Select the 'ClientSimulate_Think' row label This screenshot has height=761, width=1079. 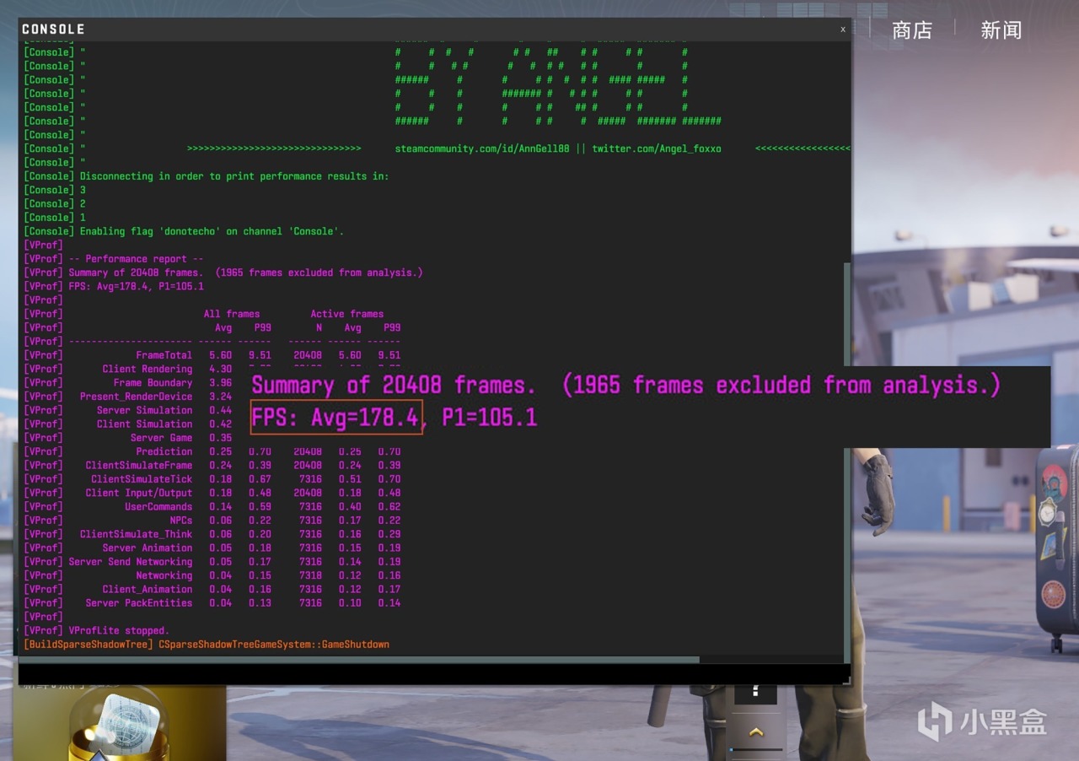click(136, 534)
